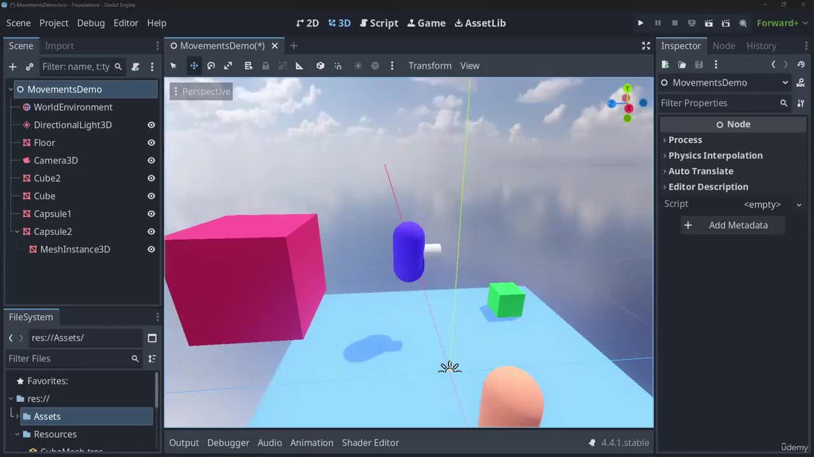Image resolution: width=814 pixels, height=457 pixels.
Task: Instantiate a child scene with the link icon
Action: click(x=29, y=67)
